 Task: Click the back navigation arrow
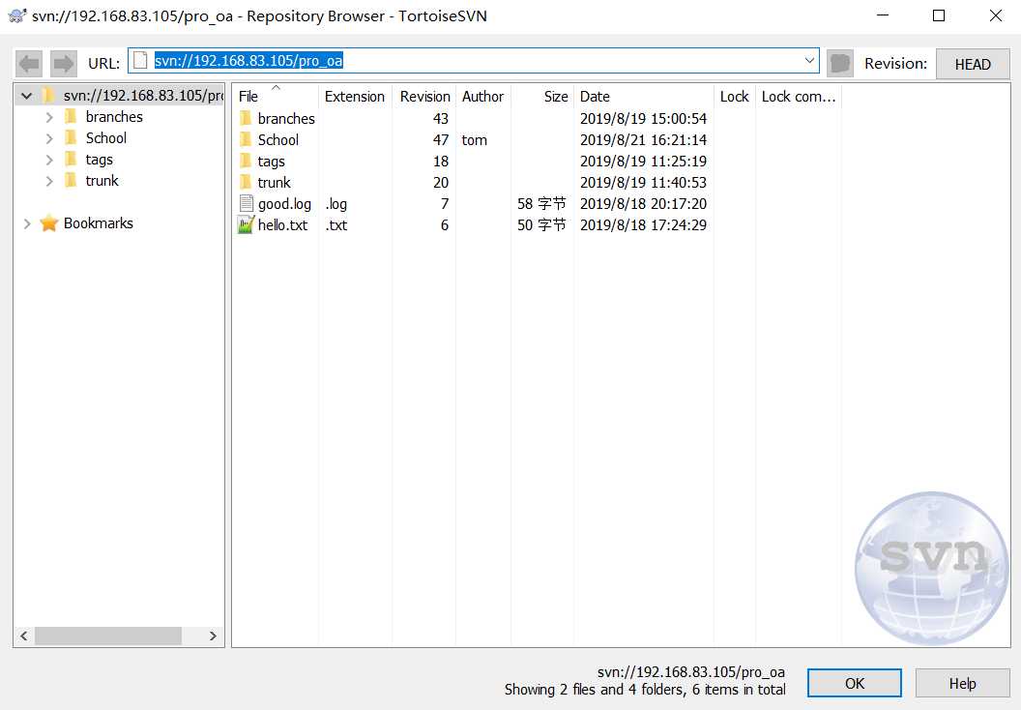(x=29, y=64)
